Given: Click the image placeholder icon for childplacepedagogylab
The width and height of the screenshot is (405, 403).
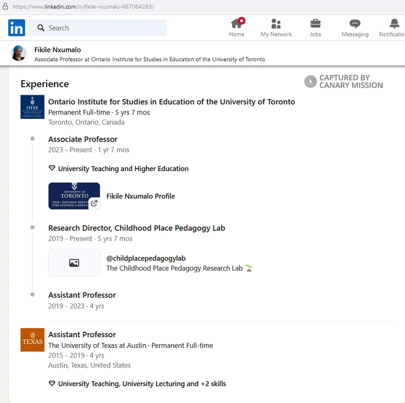Looking at the screenshot, I should click(74, 263).
